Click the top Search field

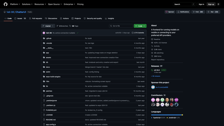(x=184, y=4)
